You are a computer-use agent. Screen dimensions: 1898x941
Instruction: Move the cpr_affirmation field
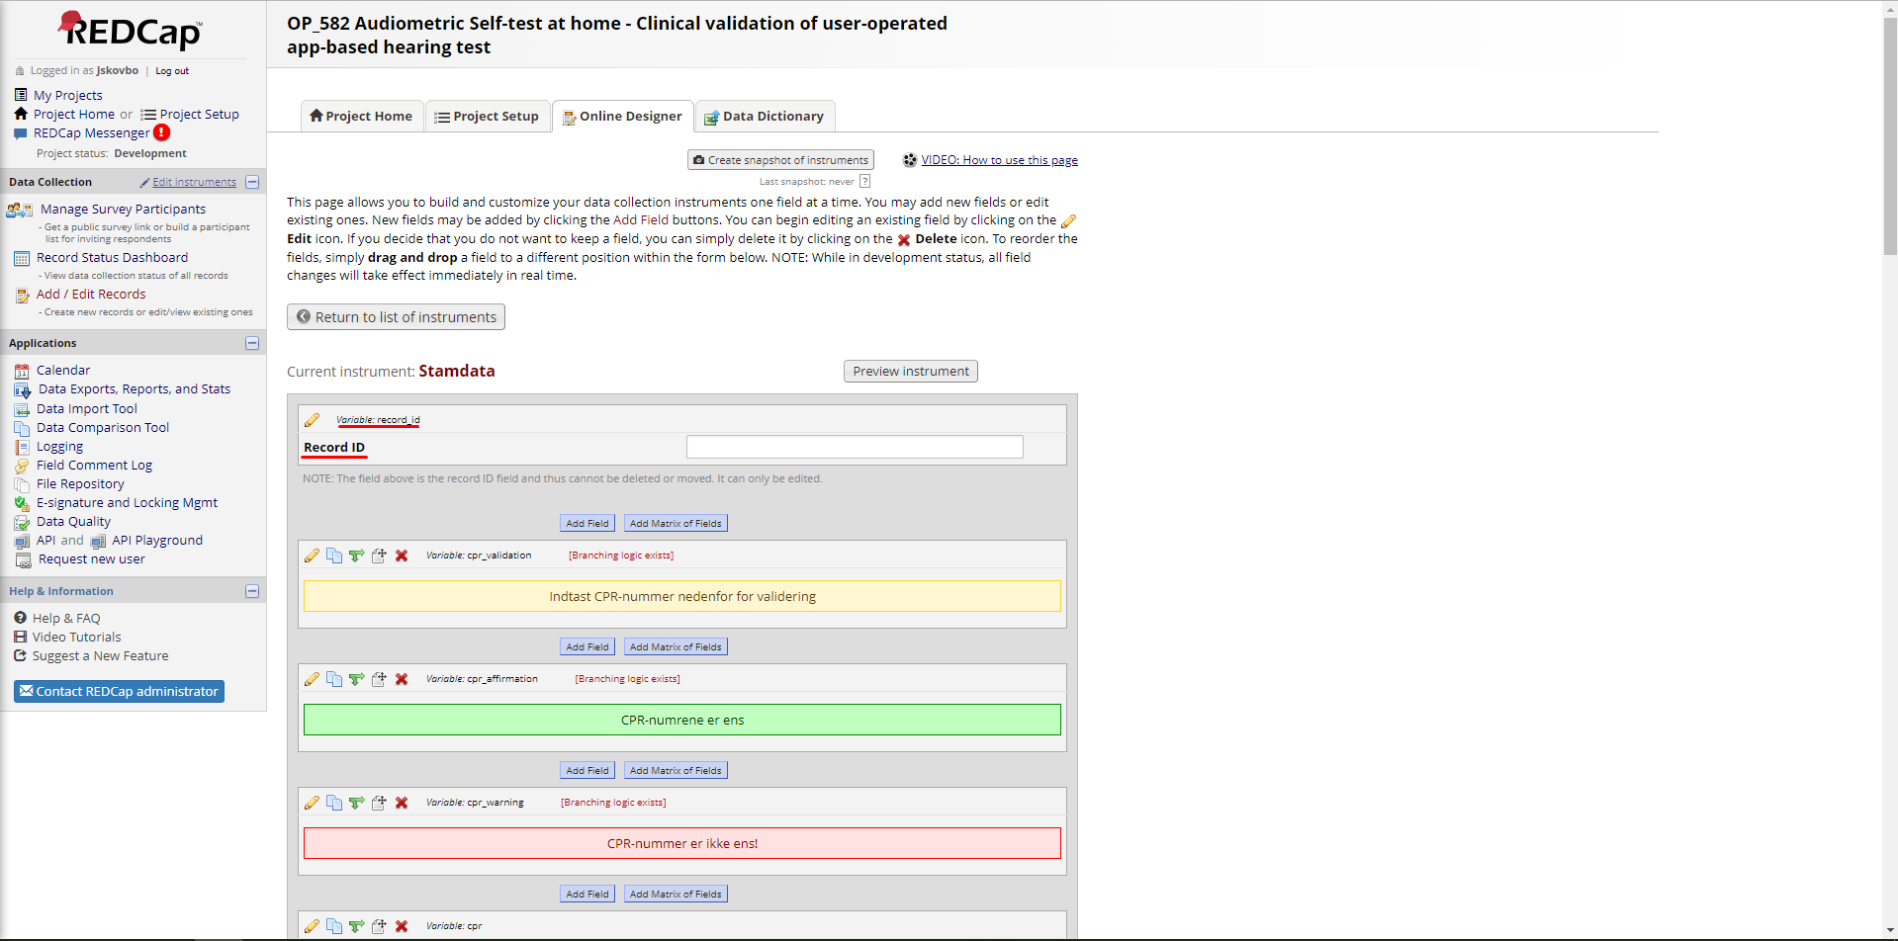point(379,679)
